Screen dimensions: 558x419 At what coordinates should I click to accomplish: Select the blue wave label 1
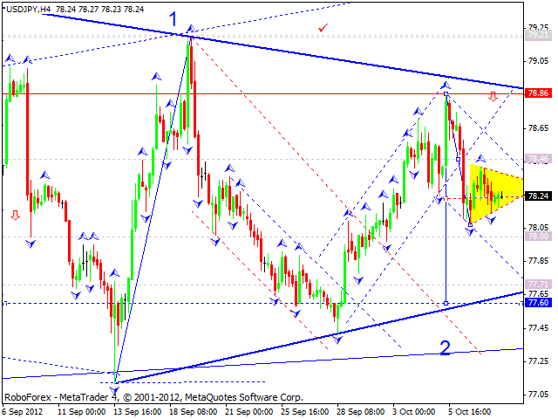click(173, 19)
